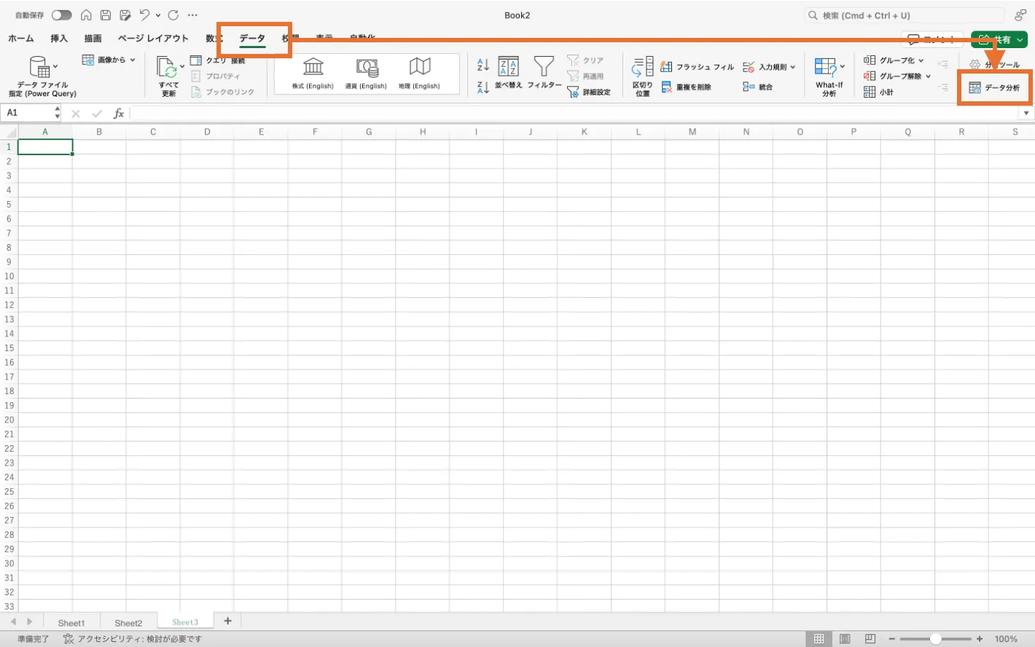1035x647 pixels.
Task: Click the Filter funnel icon
Action: point(544,67)
